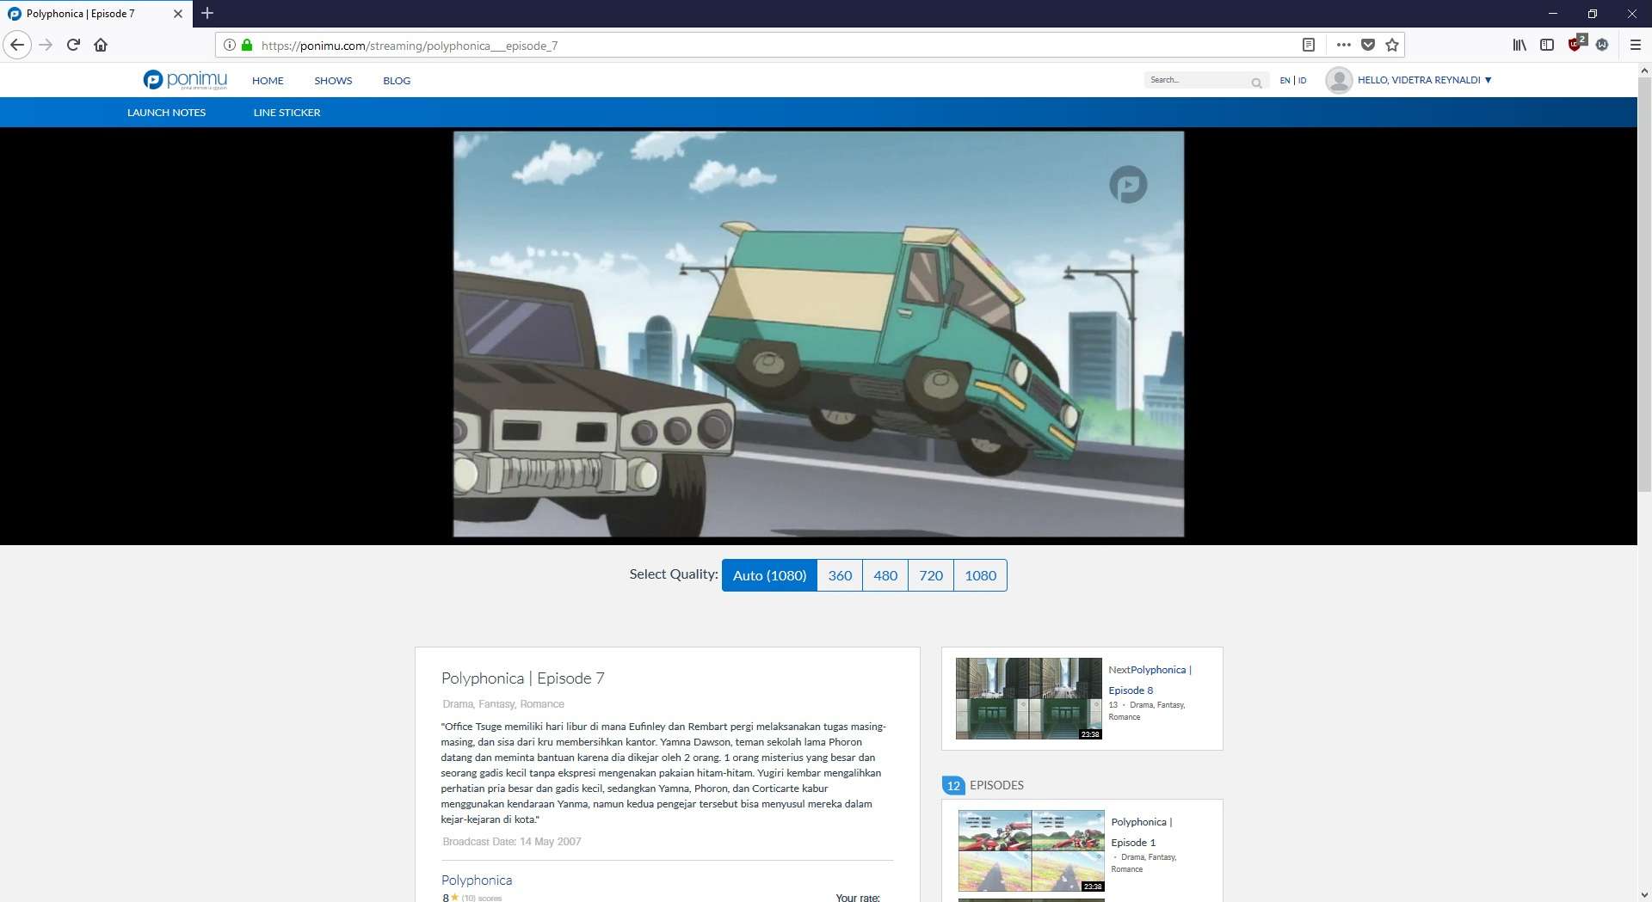Toggle reader view icon in address bar

tap(1308, 45)
